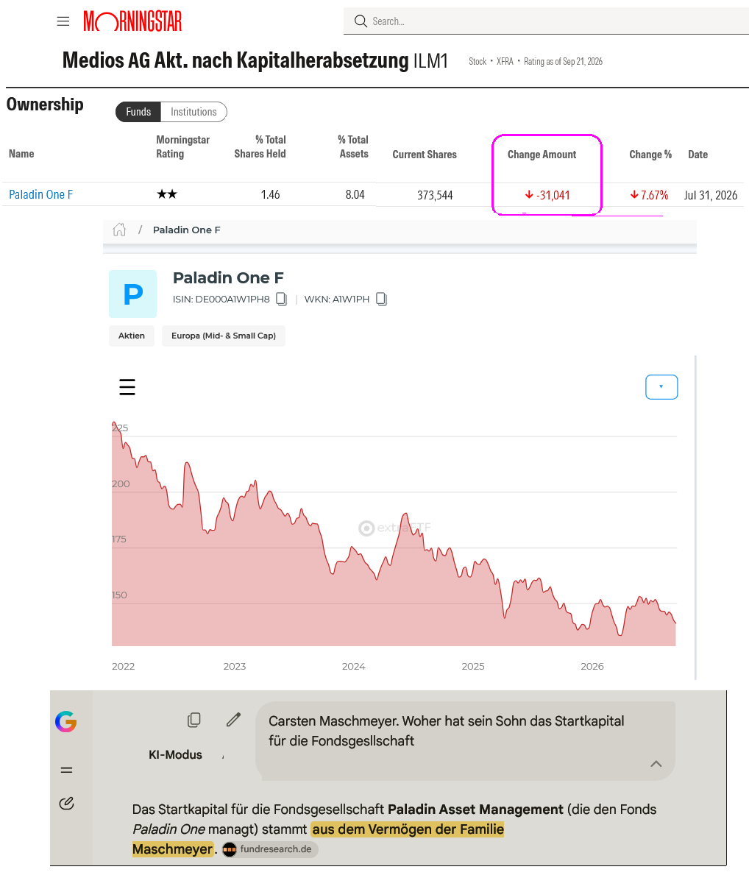The width and height of the screenshot is (749, 889).
Task: Open the chart hamburger menu
Action: pyautogui.click(x=127, y=387)
